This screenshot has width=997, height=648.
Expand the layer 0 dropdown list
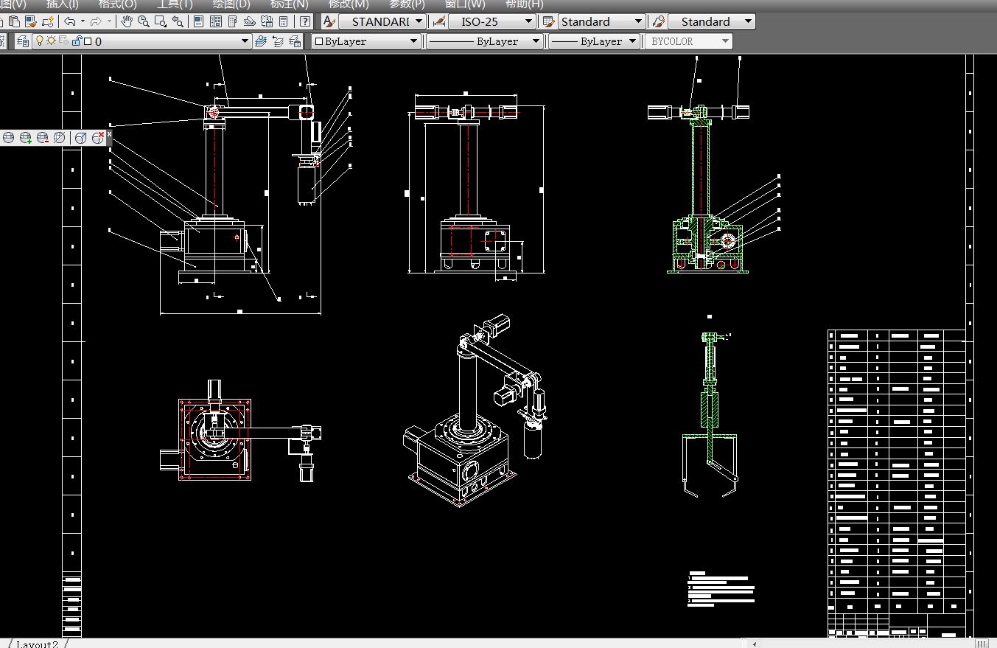coord(245,41)
